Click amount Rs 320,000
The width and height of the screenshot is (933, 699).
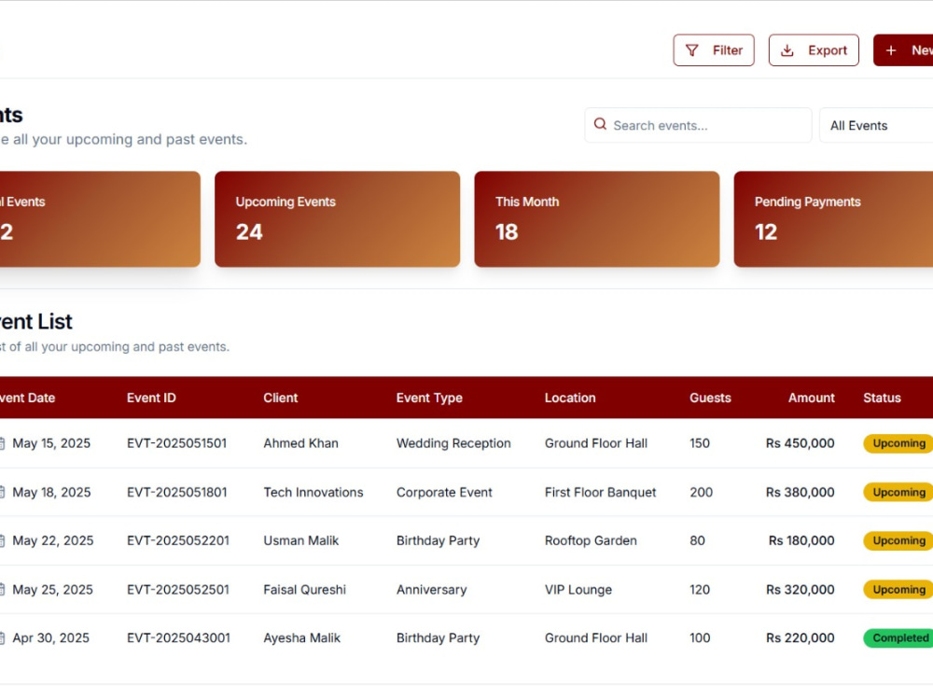coord(800,590)
